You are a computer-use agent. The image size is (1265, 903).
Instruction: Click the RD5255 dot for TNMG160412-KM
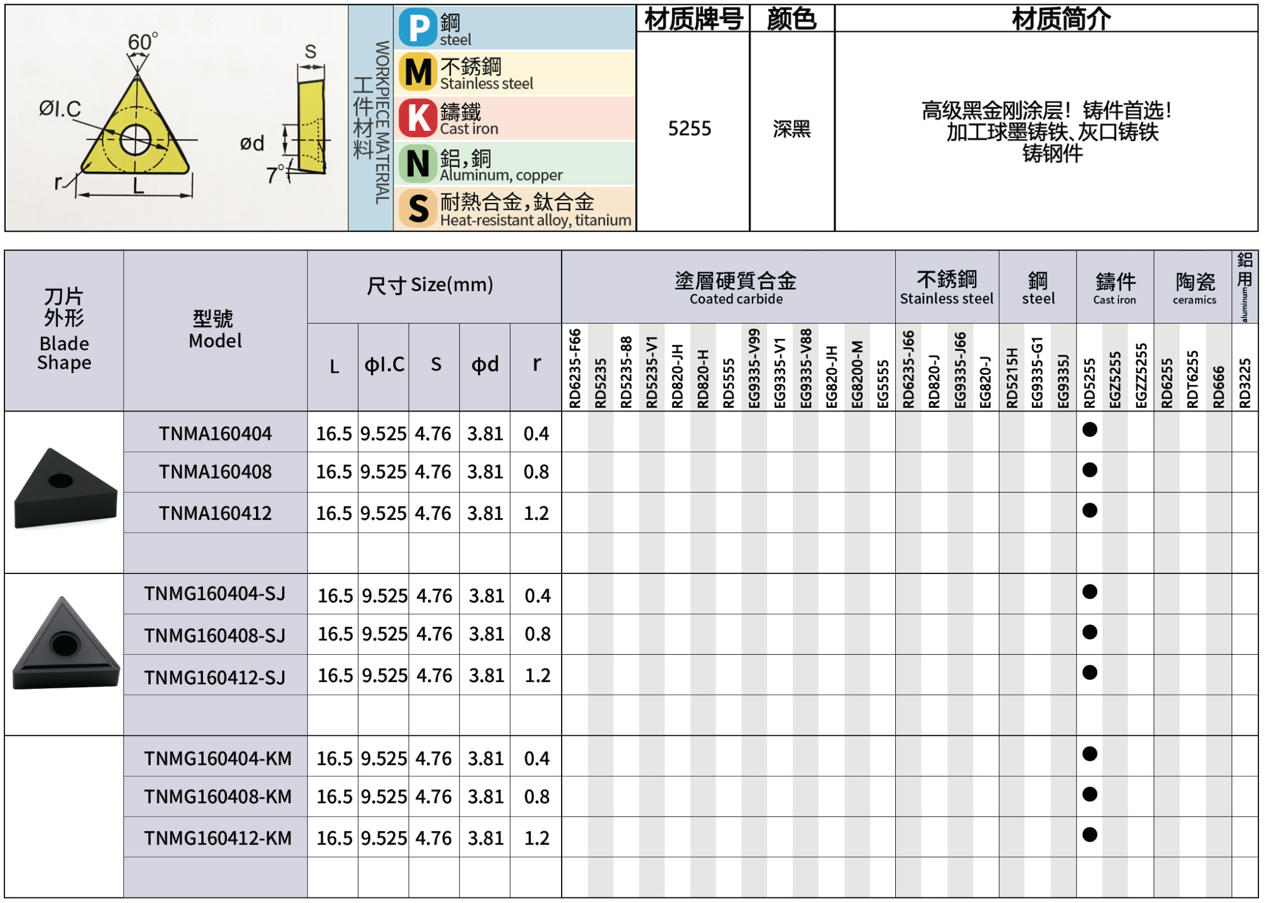1090,835
